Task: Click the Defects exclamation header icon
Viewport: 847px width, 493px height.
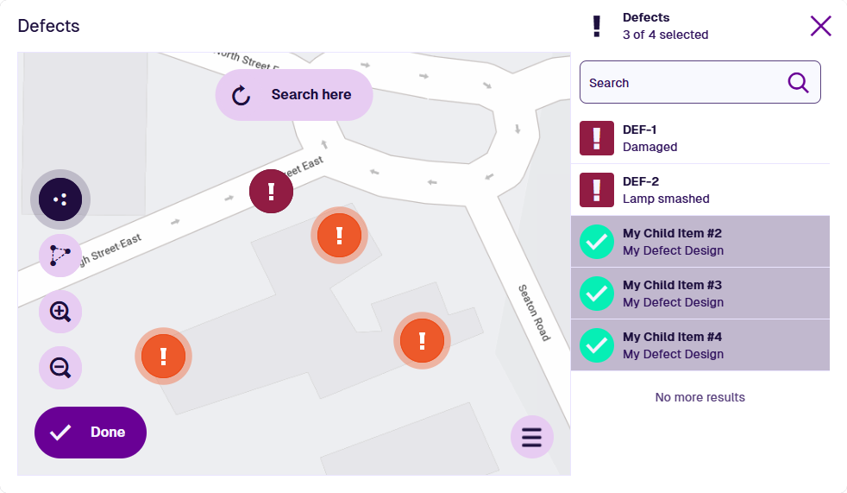Action: (x=596, y=26)
